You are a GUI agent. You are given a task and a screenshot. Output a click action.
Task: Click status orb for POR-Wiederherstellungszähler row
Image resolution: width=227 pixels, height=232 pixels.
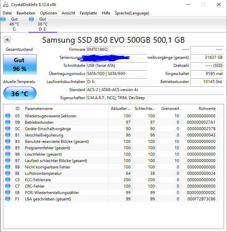point(8,193)
